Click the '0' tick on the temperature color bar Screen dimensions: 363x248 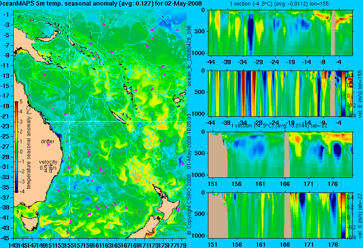point(21,152)
